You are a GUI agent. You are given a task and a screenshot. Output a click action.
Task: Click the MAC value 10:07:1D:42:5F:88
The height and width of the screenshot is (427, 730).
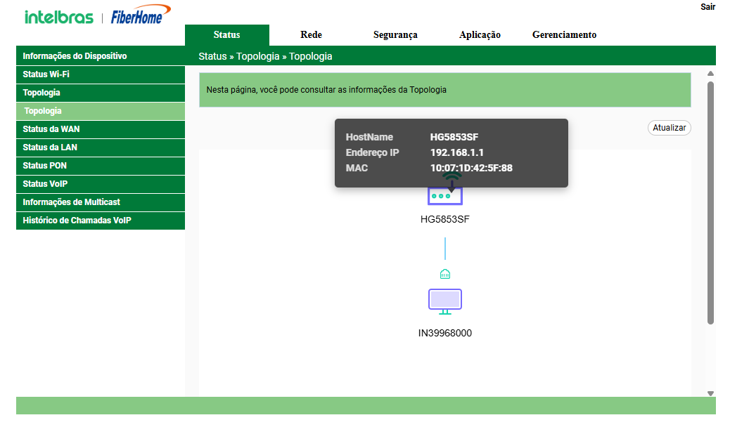click(x=471, y=168)
